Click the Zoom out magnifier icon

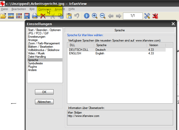click(x=102, y=16)
